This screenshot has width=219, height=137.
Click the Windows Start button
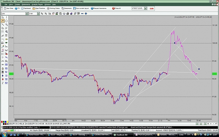coord(4,135)
